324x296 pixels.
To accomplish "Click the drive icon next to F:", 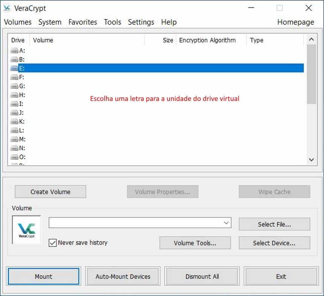I will (14, 77).
